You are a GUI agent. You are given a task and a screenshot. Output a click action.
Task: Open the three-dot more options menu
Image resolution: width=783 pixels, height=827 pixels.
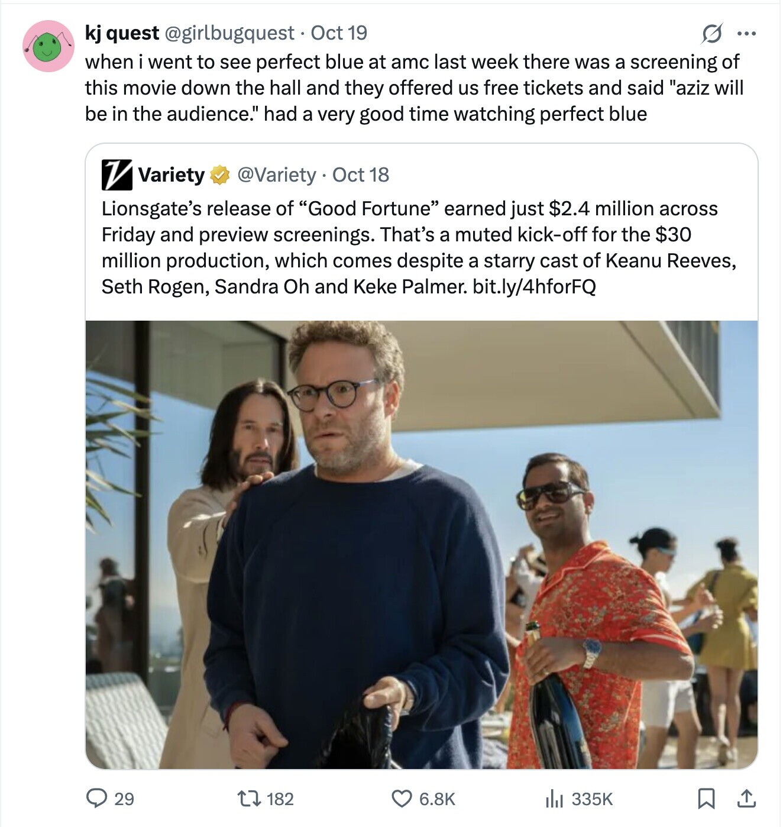pyautogui.click(x=746, y=34)
